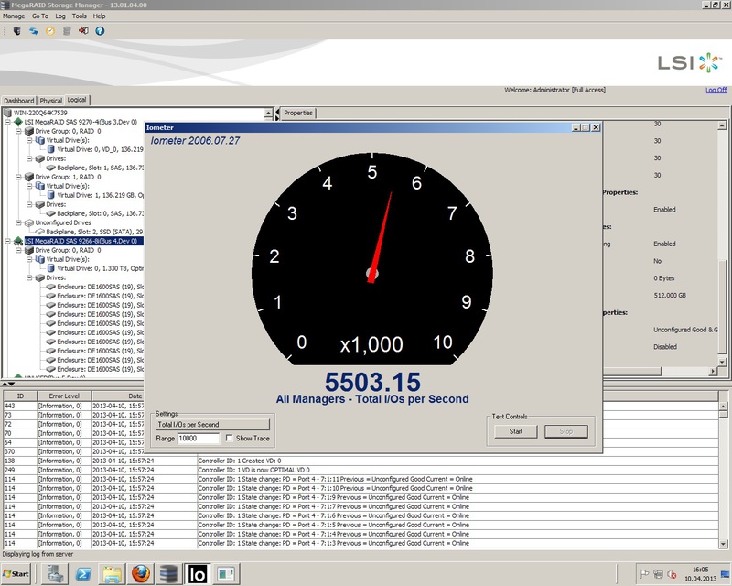This screenshot has height=586, width=732.
Task: Collapse the LSI MegaRAID SAS 9270-4i node
Action: 7,122
